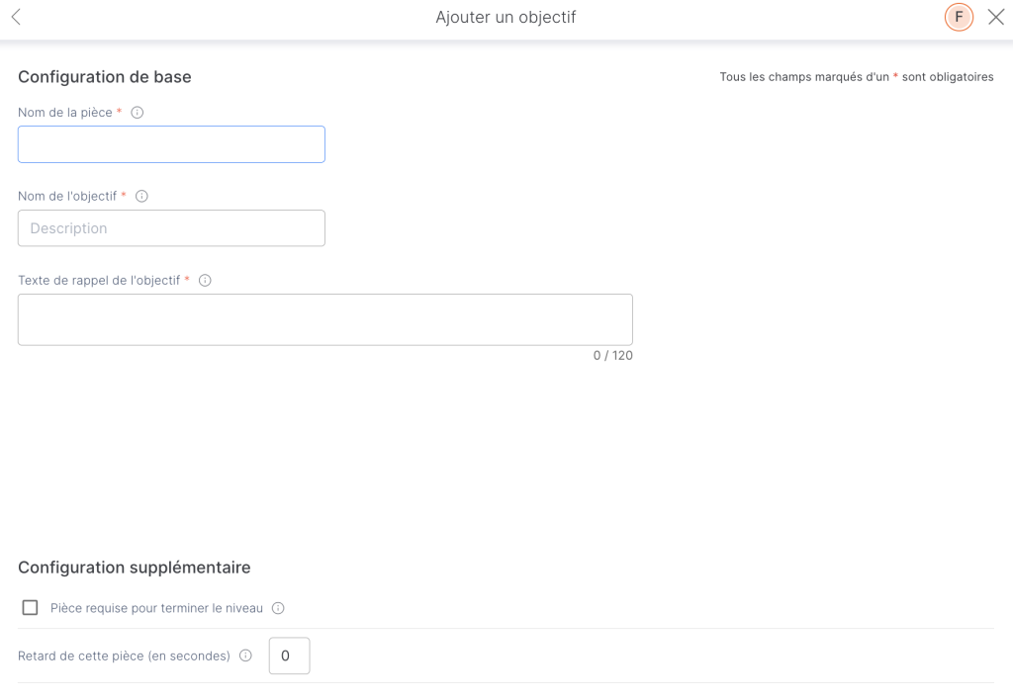Select the delay seconds field showing 0

290,656
